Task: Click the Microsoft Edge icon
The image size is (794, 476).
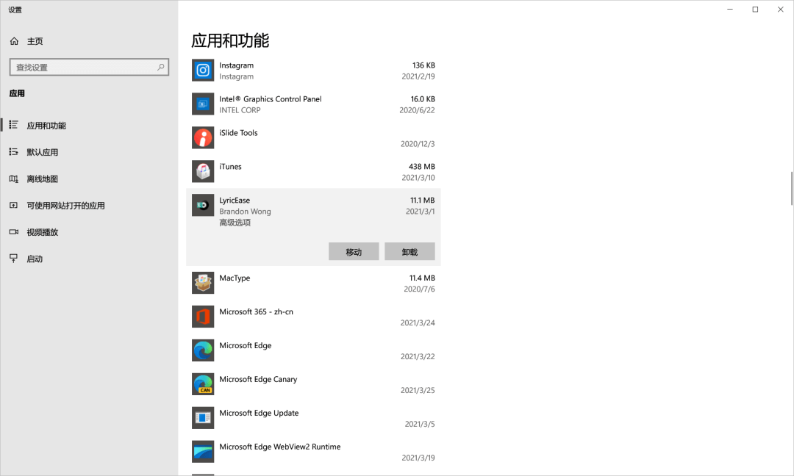Action: 203,350
